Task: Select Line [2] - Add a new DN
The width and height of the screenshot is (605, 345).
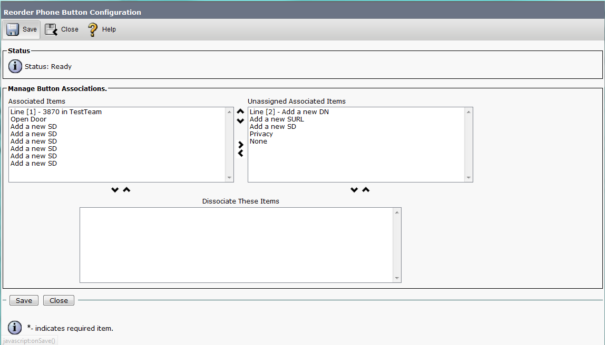Action: [289, 112]
